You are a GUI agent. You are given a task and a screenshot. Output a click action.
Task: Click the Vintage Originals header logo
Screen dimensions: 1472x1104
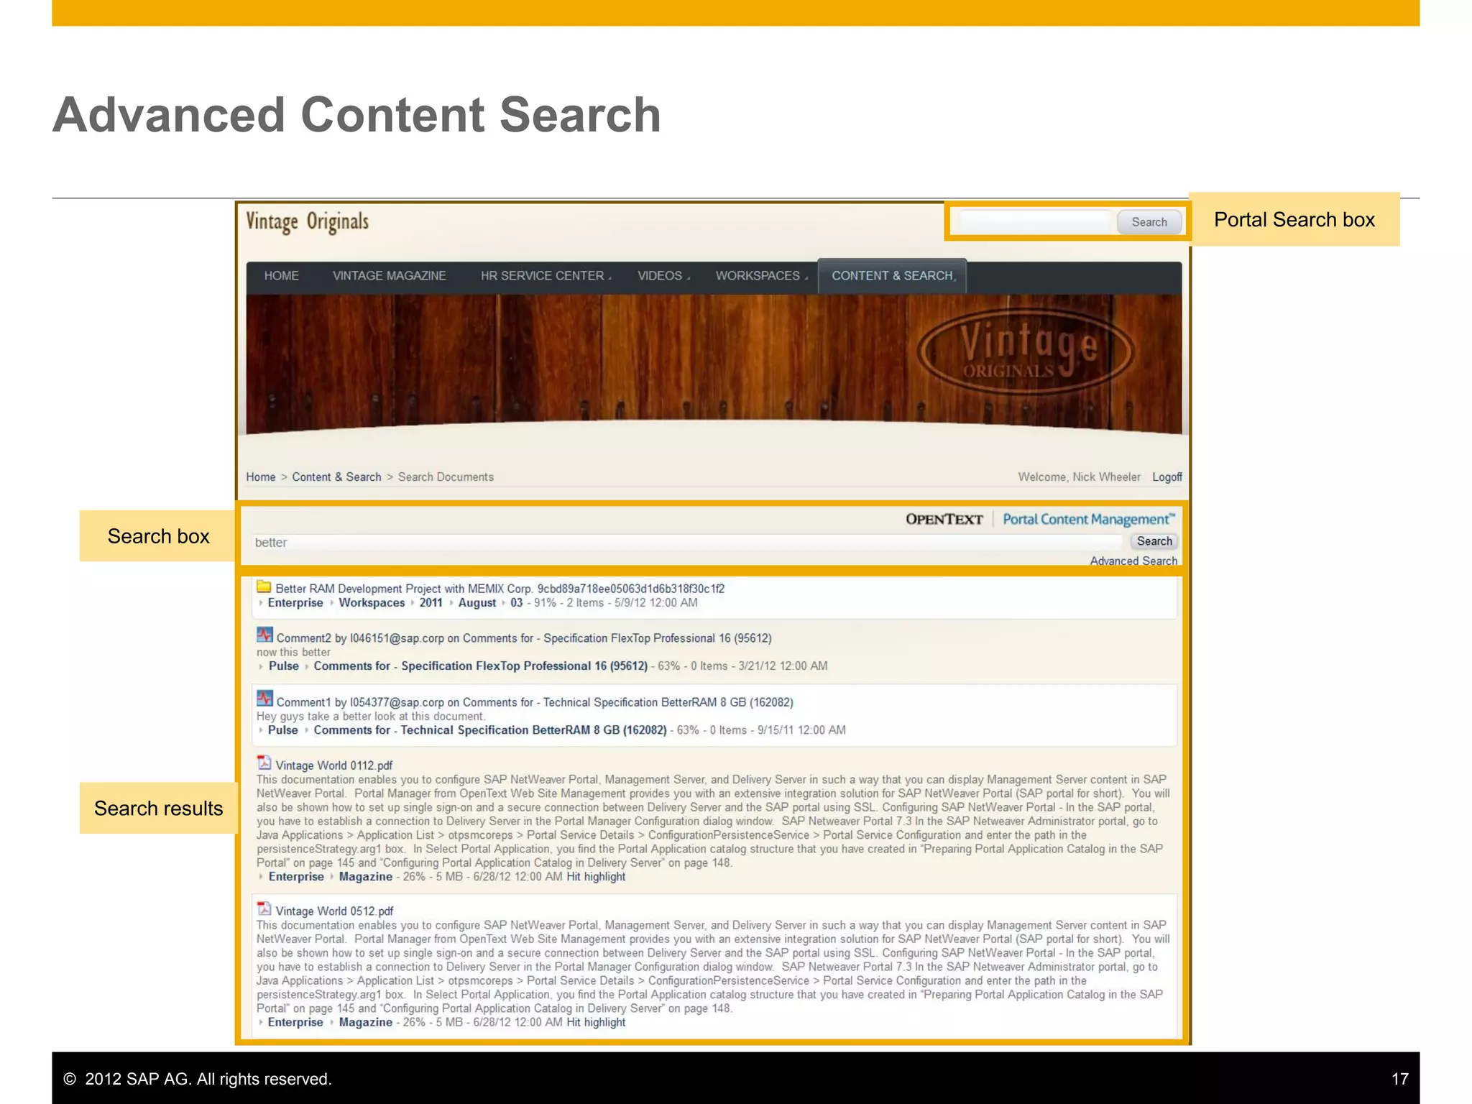pyautogui.click(x=308, y=221)
